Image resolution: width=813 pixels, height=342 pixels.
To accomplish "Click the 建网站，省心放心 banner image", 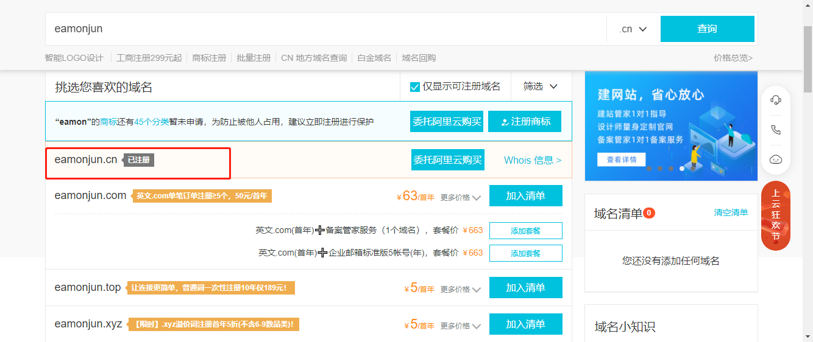I will coord(671,126).
